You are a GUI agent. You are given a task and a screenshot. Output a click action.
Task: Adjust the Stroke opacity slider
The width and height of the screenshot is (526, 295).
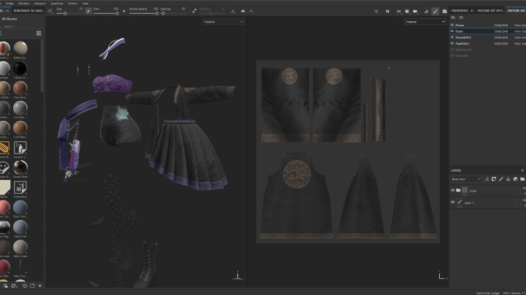144,13
